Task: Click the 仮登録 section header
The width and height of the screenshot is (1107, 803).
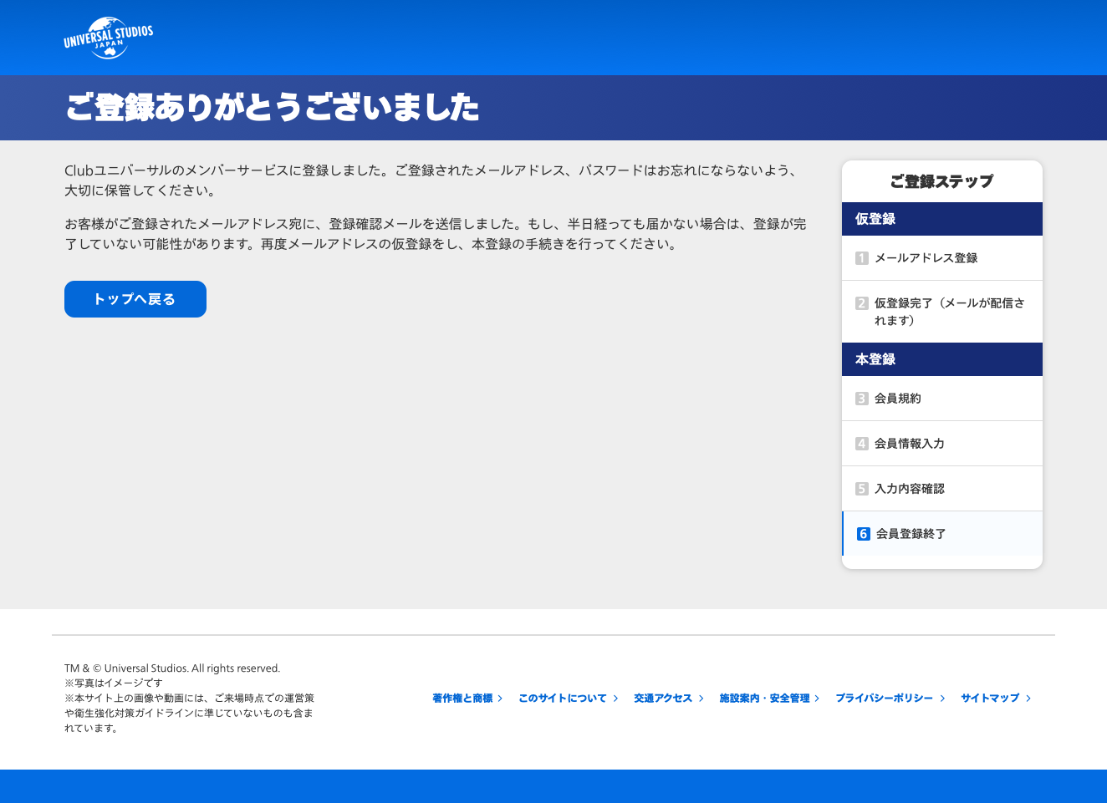Action: pyautogui.click(x=942, y=219)
